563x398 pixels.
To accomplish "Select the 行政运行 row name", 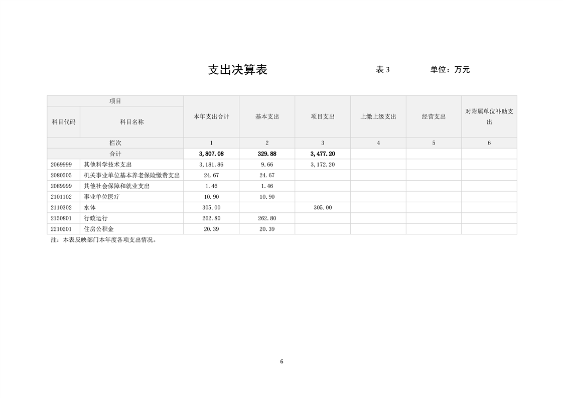I will coord(95,218).
